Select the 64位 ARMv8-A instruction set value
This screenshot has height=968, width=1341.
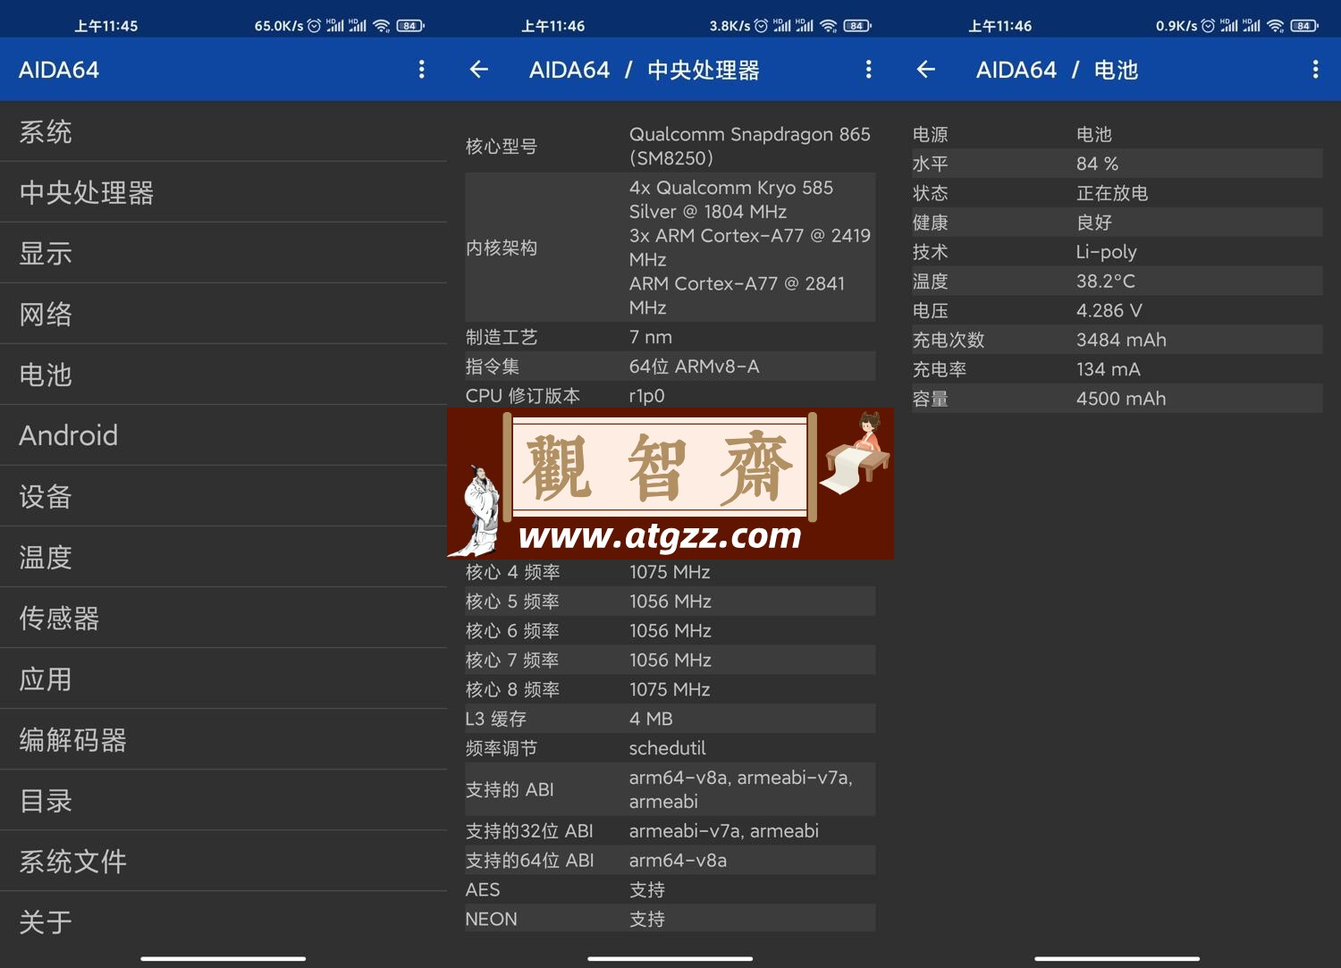pos(694,366)
